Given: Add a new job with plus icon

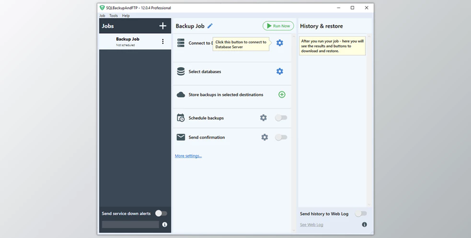Looking at the screenshot, I should (163, 26).
